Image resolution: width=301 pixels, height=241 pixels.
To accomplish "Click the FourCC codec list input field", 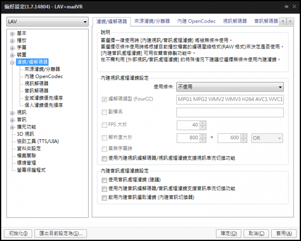I will (230, 99).
